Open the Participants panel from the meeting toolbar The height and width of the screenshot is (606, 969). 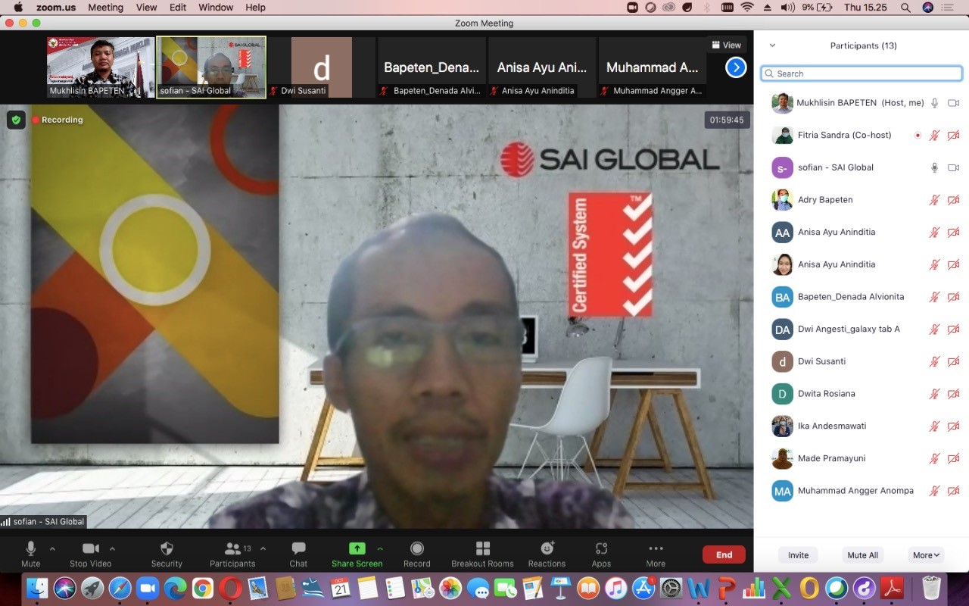tap(232, 554)
